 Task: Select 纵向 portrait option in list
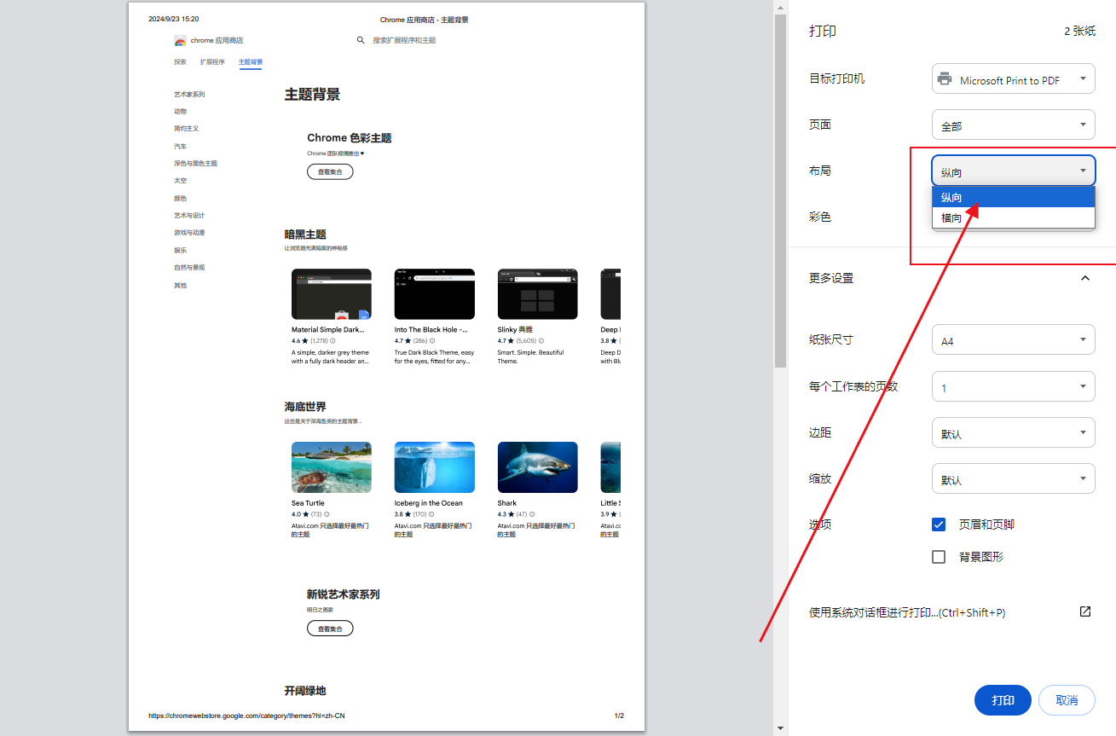click(x=1013, y=198)
